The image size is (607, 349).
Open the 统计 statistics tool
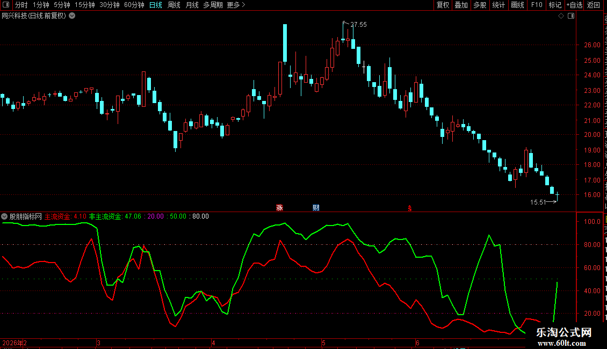point(498,5)
